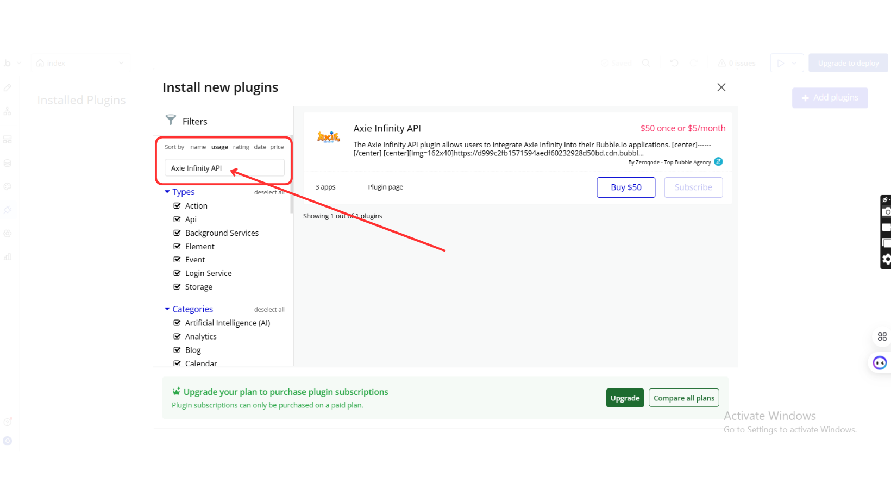This screenshot has height=502, width=891.
Task: Click the camera icon on right edge
Action: 886,212
